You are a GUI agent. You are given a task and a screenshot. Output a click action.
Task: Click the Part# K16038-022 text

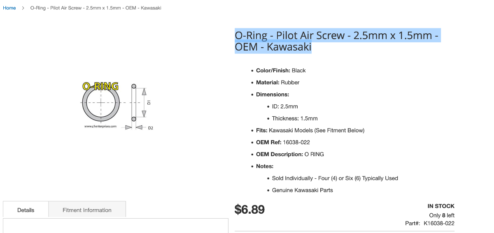pyautogui.click(x=430, y=223)
